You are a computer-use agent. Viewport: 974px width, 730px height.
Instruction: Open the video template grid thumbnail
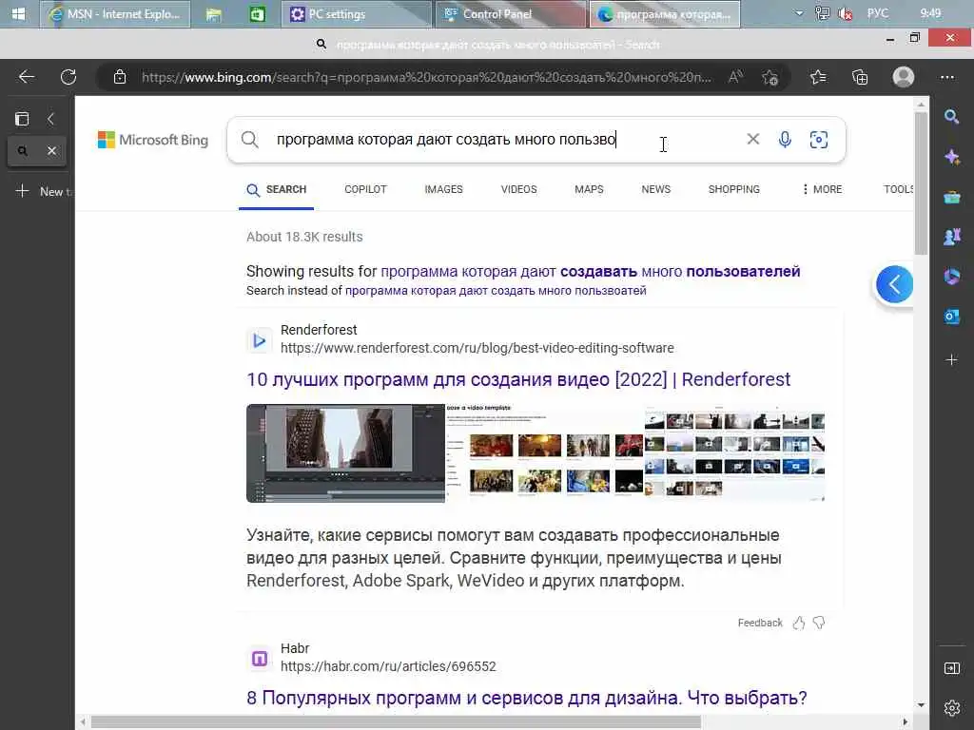point(545,453)
